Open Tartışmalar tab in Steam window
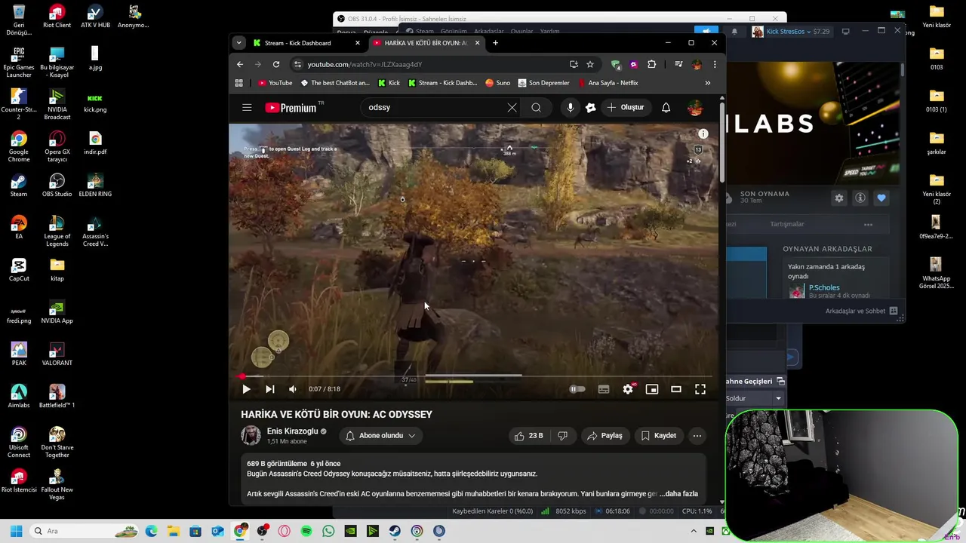 coord(787,224)
